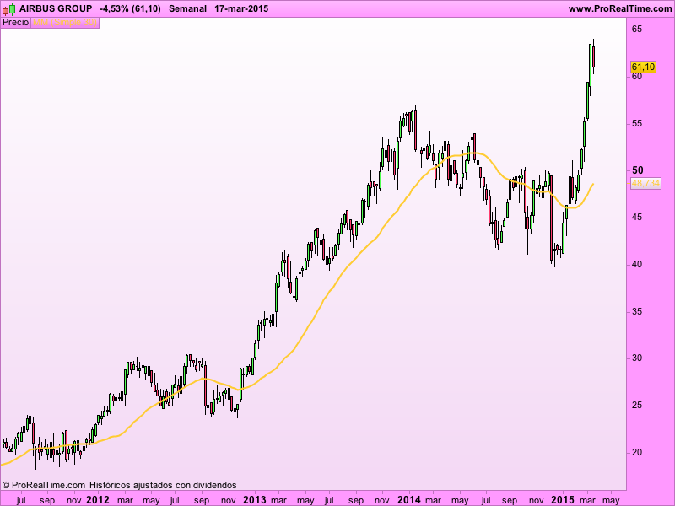Click the 30 price axis label
The image size is (675, 506).
point(637,358)
